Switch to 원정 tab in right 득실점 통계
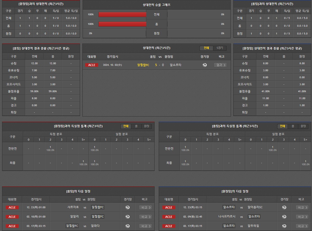Screen dimensions: 312x231 coord(303,126)
